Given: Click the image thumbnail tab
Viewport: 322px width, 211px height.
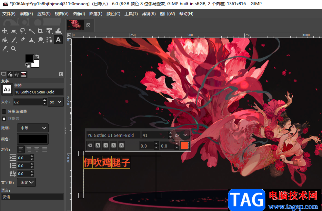Looking at the screenshot, I should pos(76,25).
